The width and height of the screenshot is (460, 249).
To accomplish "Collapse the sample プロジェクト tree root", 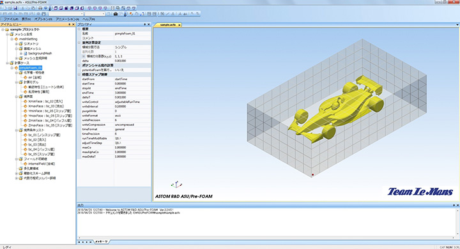I will (3, 29).
